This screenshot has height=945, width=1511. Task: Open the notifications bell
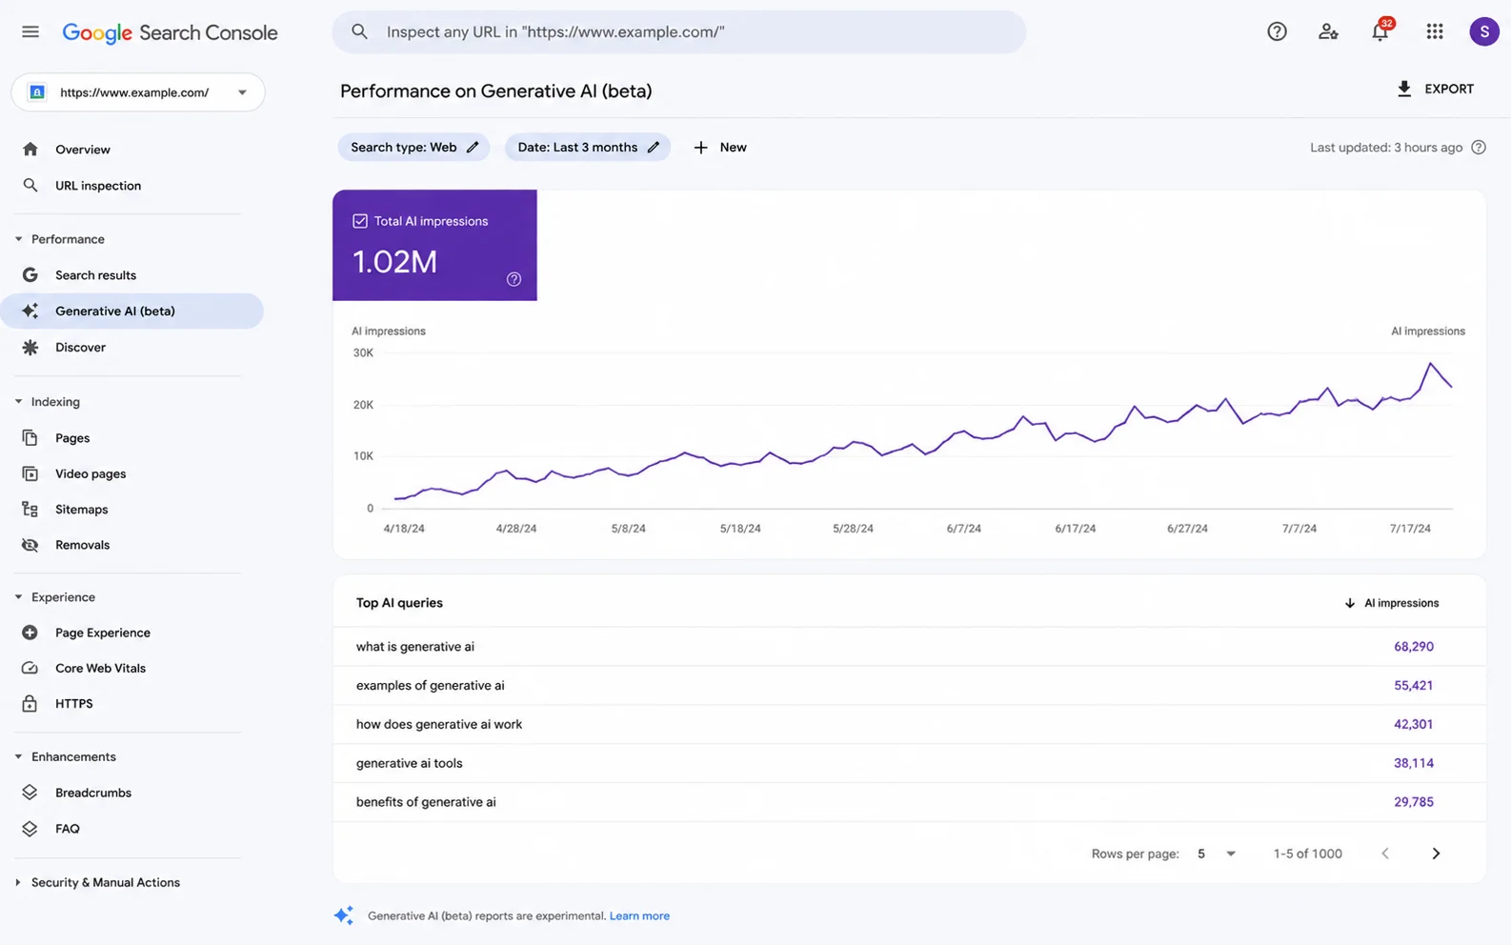click(1380, 32)
